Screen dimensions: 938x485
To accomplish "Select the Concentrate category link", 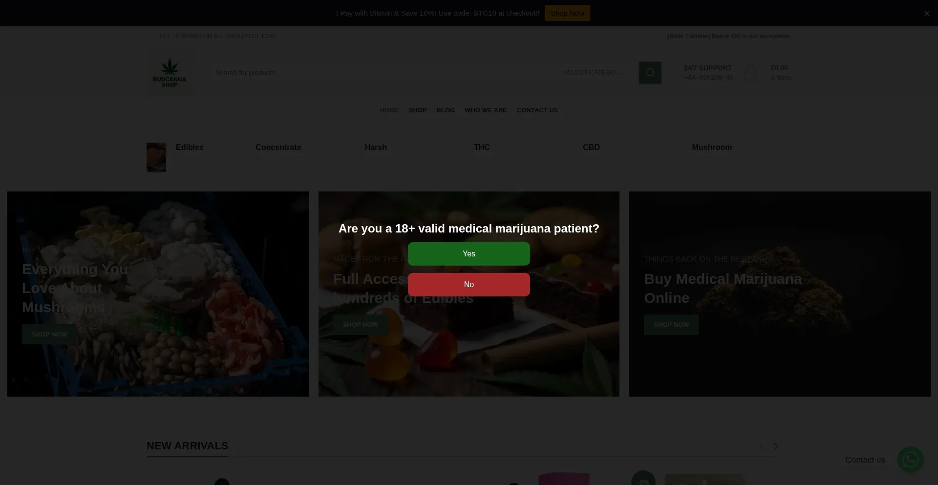I will point(278,148).
